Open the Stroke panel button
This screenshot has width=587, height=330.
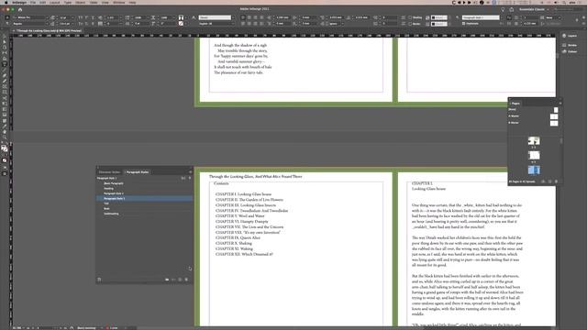tap(570, 45)
